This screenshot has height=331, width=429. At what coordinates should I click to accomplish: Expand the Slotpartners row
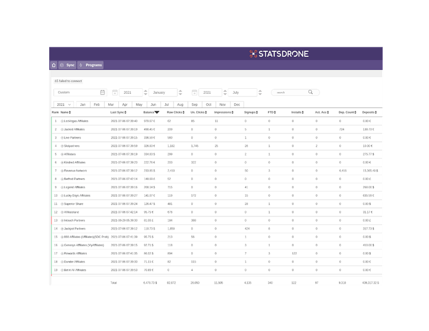coord(62,146)
